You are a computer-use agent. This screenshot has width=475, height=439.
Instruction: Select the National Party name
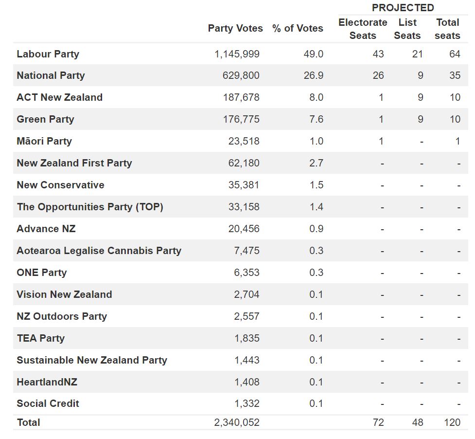coord(51,75)
